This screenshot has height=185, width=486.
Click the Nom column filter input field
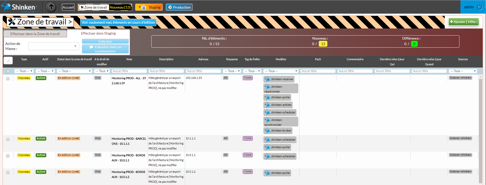click(x=129, y=71)
